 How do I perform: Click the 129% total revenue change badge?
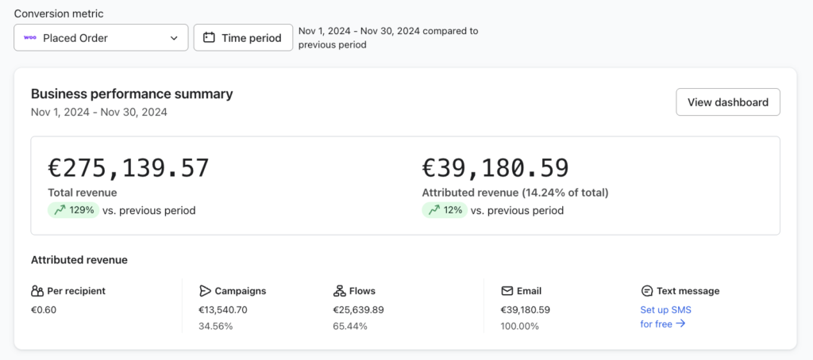[x=73, y=210]
